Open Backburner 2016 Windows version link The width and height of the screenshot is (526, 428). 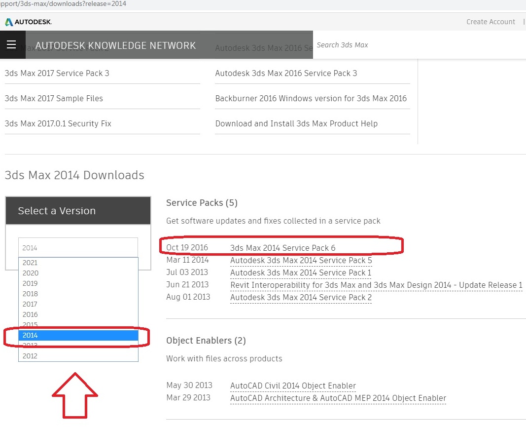coord(311,98)
